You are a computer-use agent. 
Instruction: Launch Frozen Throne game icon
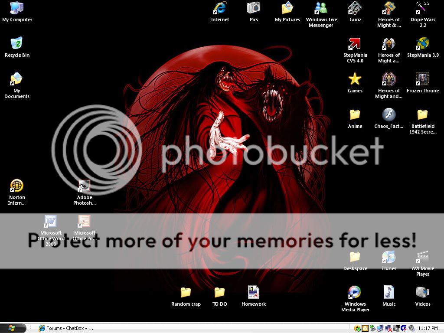423,79
